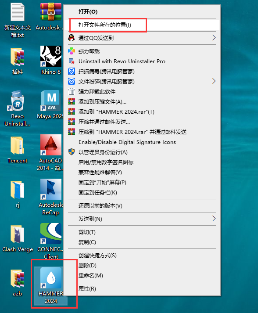Choose 打开文件所在的位置(I)
Image resolution: width=258 pixels, height=313 pixels.
142,25
